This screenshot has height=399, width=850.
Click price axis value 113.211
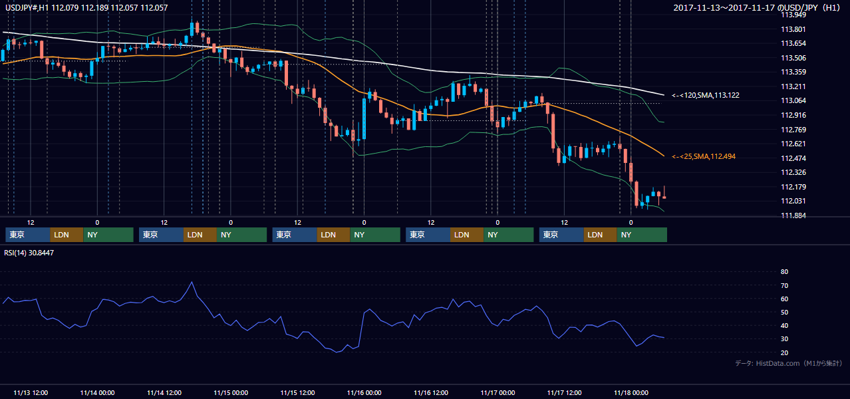coord(793,86)
